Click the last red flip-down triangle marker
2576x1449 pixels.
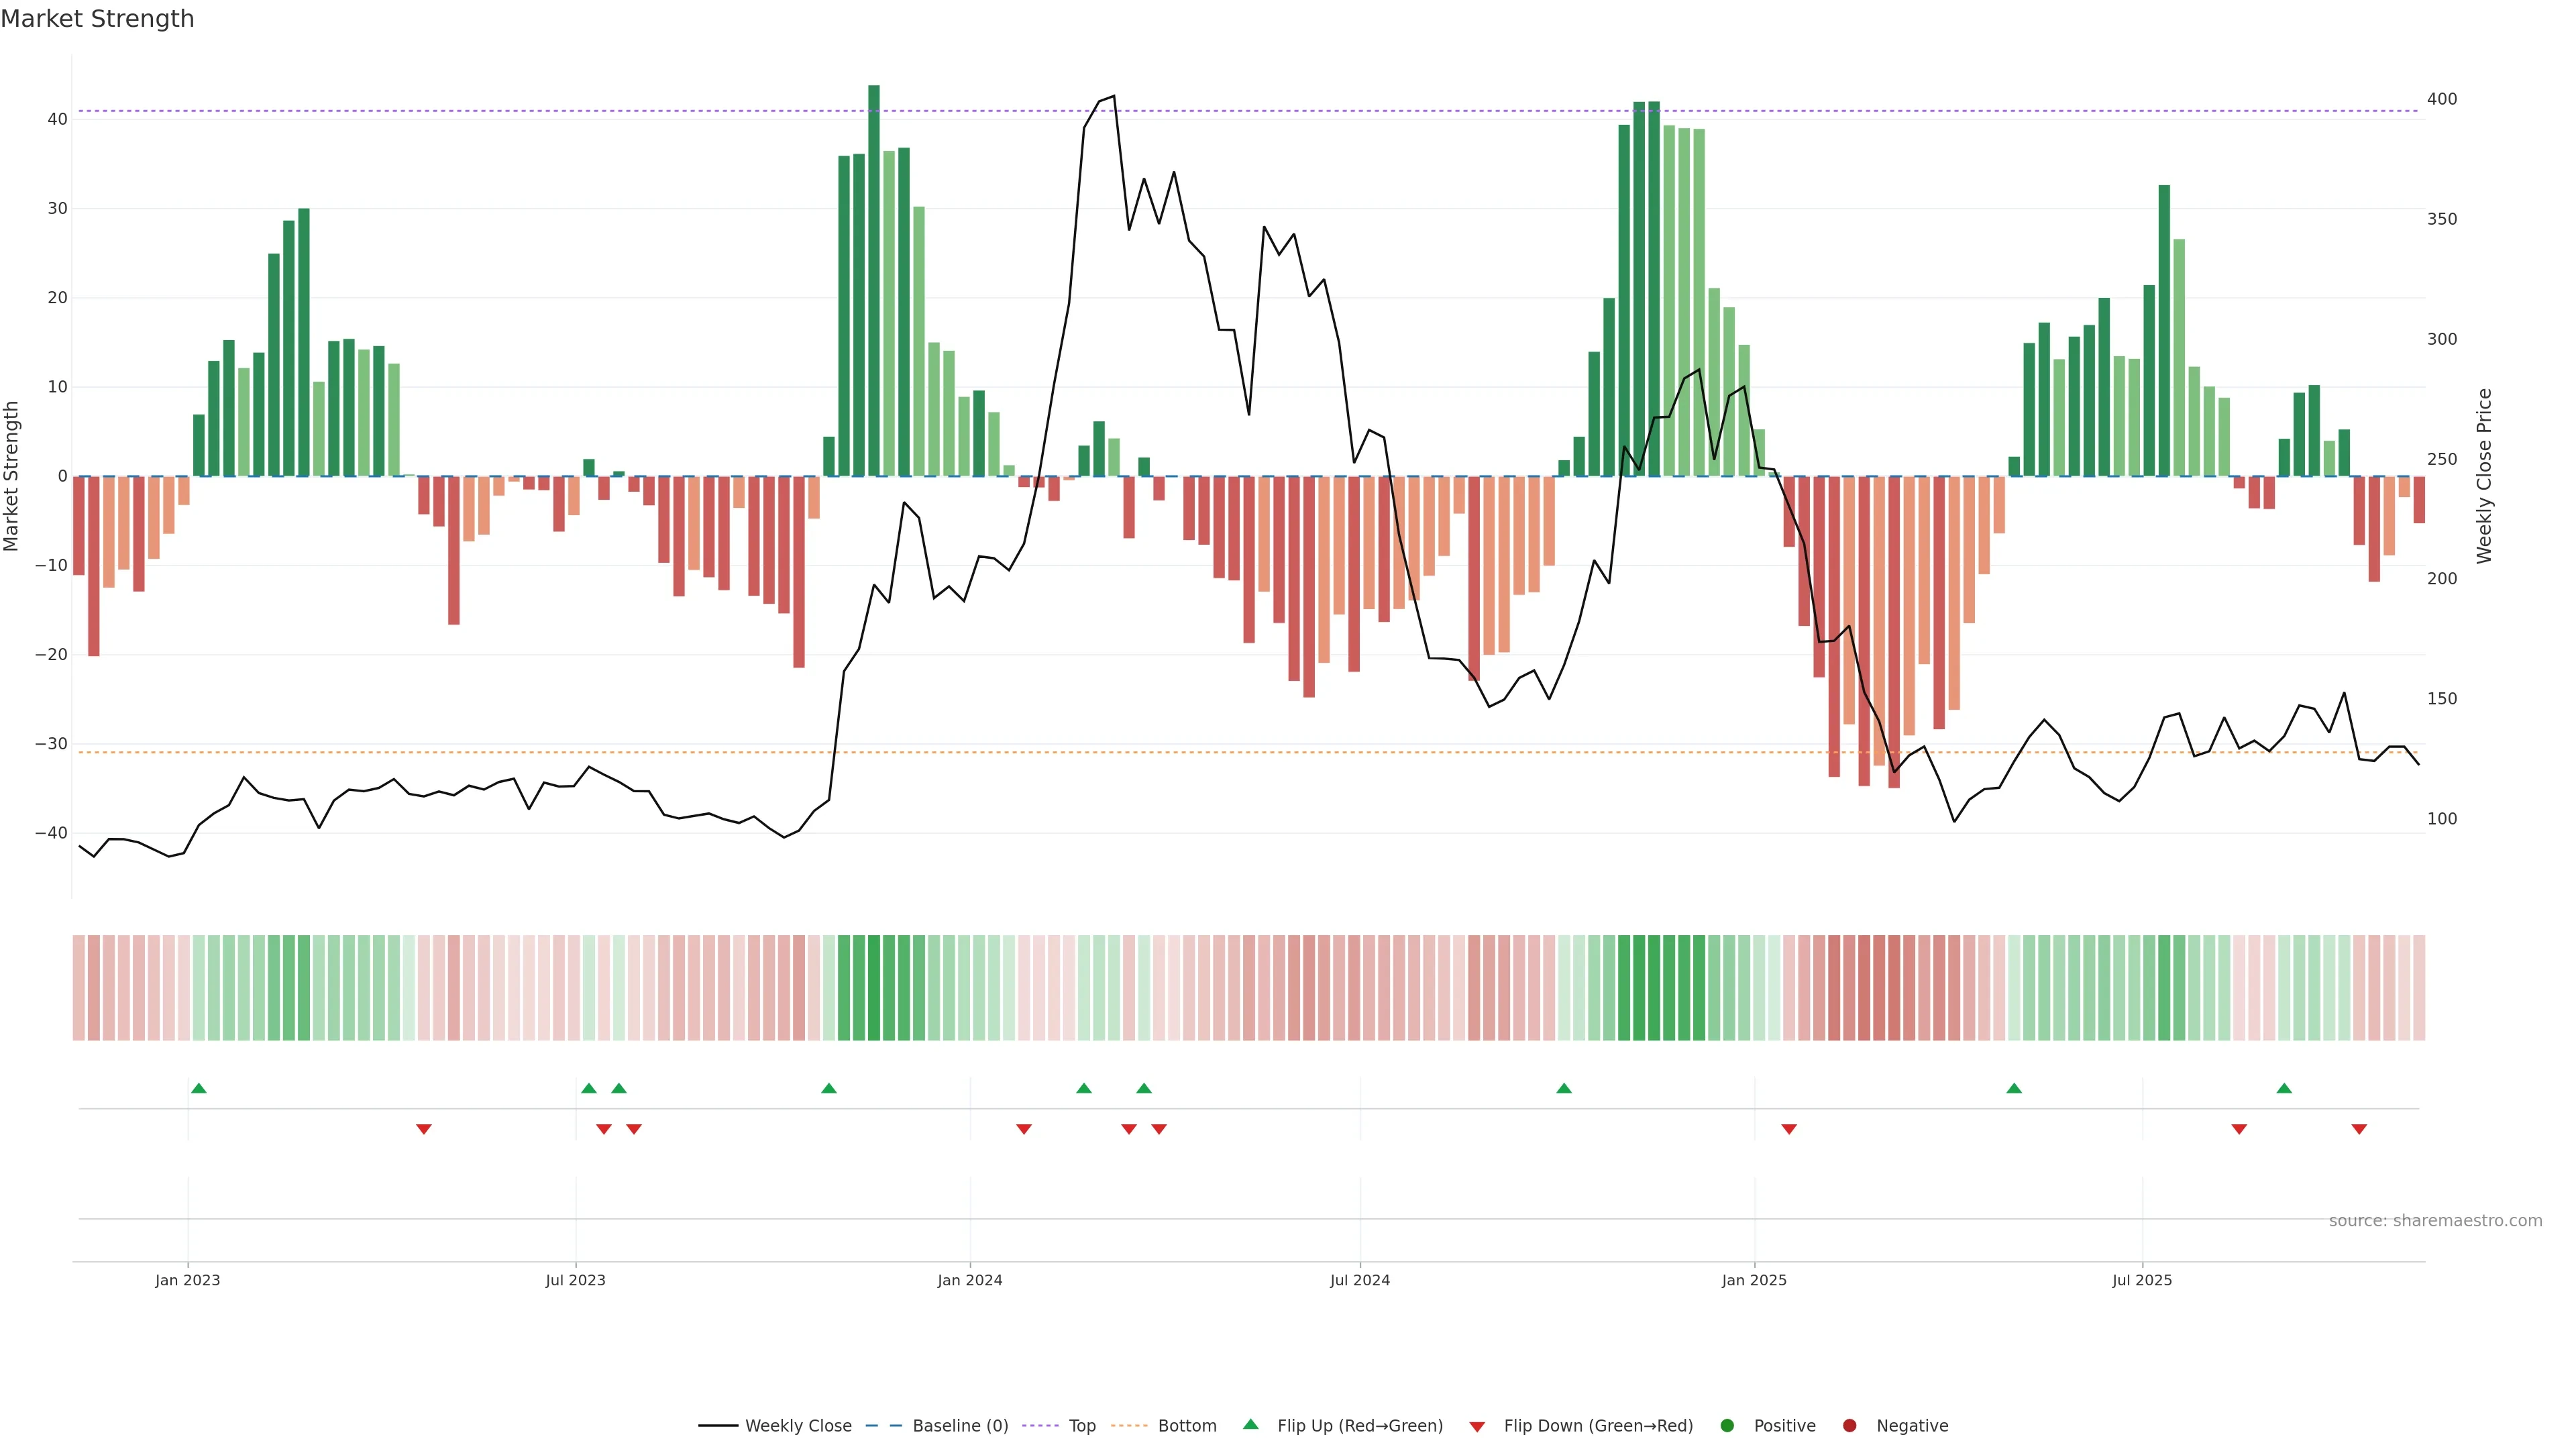(x=2359, y=1129)
